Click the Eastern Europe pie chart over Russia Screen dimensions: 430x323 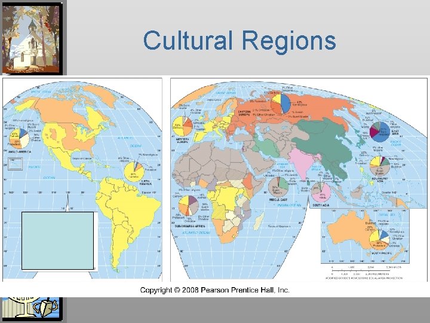280,104
